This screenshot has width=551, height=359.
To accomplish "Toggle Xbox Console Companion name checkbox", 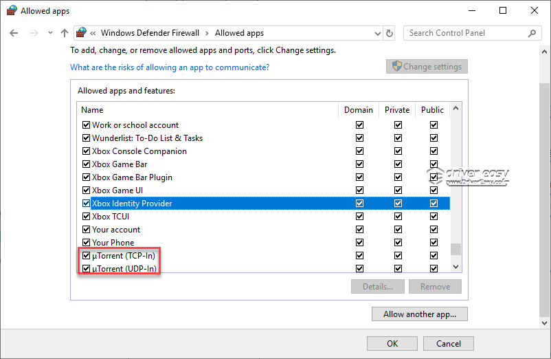I will point(86,151).
